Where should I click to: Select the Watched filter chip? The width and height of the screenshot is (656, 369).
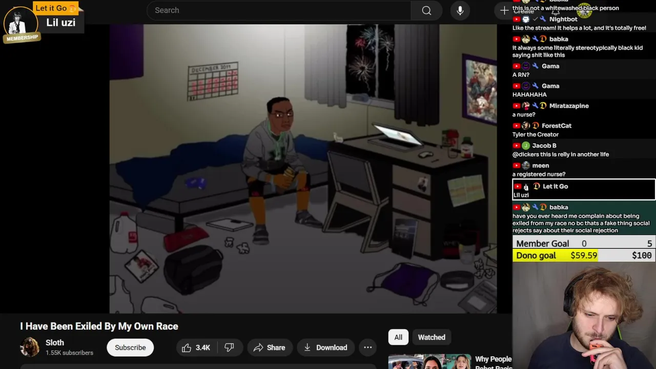pyautogui.click(x=432, y=337)
